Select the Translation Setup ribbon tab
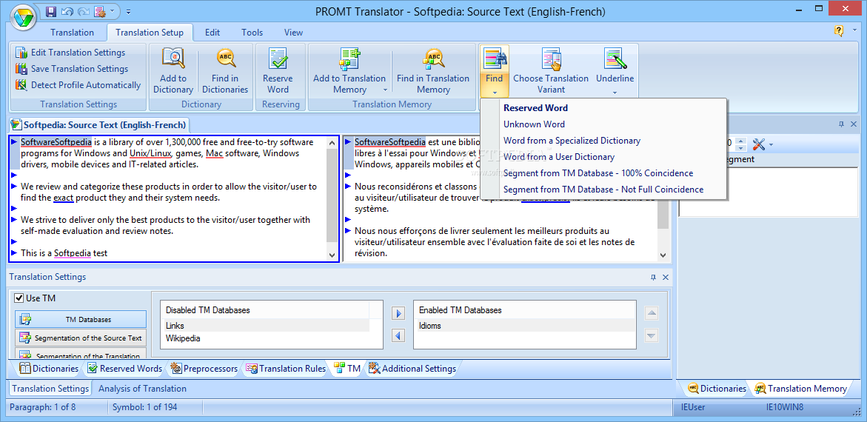This screenshot has height=422, width=867. click(150, 32)
